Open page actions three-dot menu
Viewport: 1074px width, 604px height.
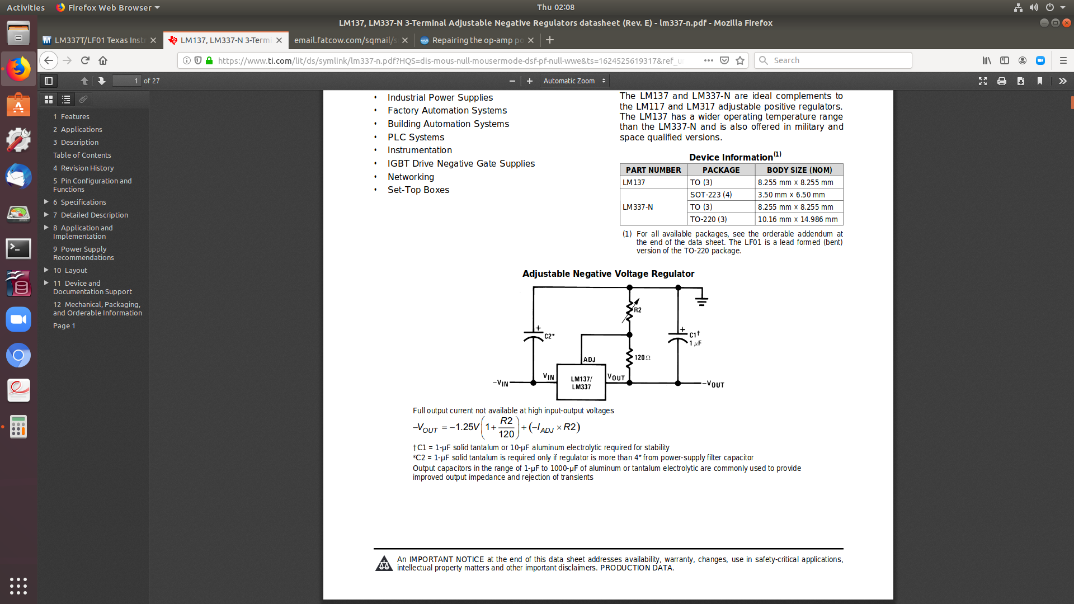(708, 60)
